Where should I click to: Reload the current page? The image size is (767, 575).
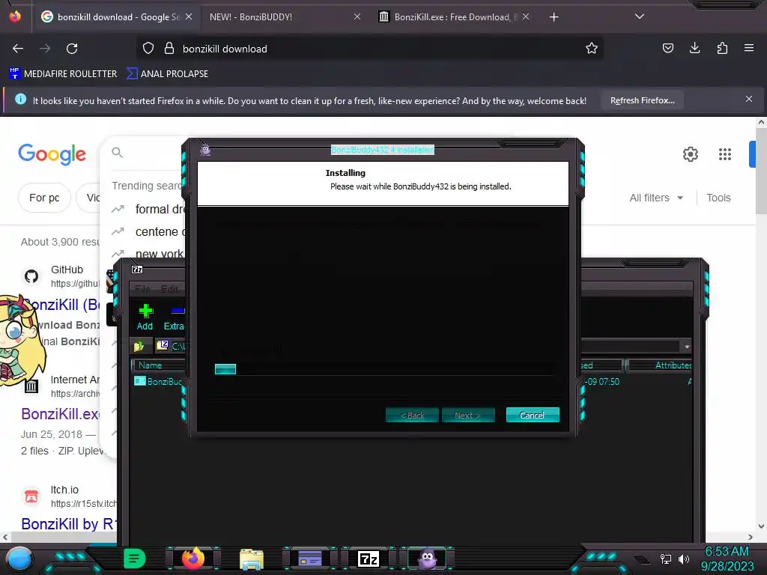[72, 49]
